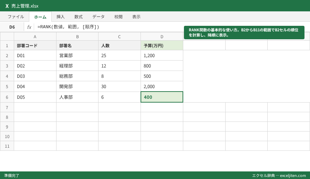Open the ファイル tab
This screenshot has width=310, height=179.
[16, 17]
